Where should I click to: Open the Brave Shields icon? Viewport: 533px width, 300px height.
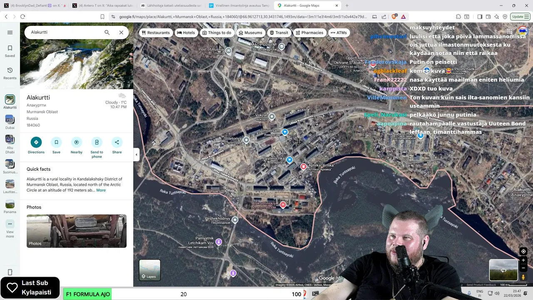(394, 17)
